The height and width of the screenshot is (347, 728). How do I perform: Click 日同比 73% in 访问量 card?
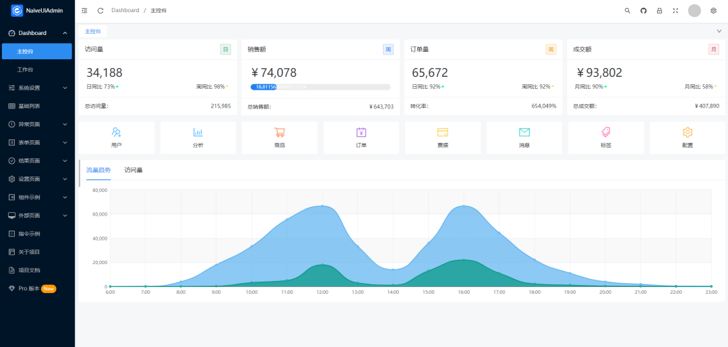tap(102, 86)
